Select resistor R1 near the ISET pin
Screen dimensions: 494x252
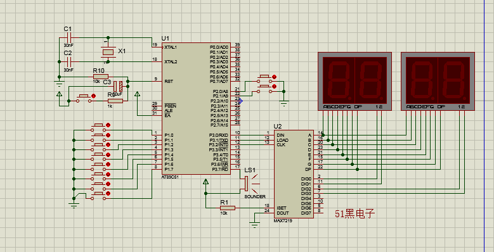tap(228, 208)
